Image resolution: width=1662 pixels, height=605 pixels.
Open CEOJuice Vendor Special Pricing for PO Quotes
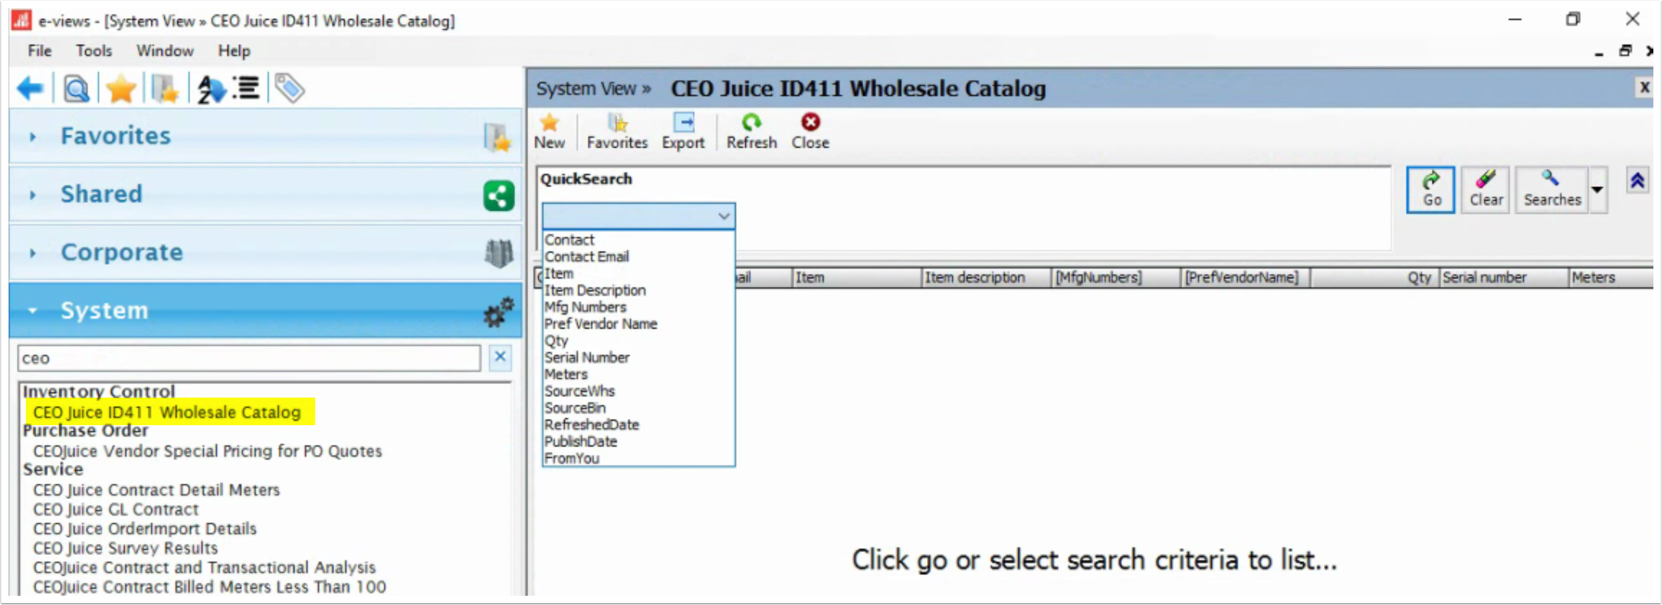[207, 451]
